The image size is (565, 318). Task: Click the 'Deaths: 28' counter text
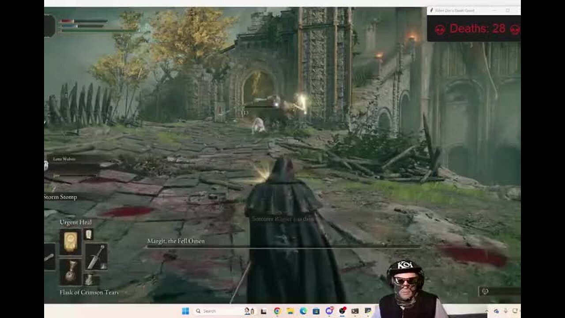tap(478, 29)
